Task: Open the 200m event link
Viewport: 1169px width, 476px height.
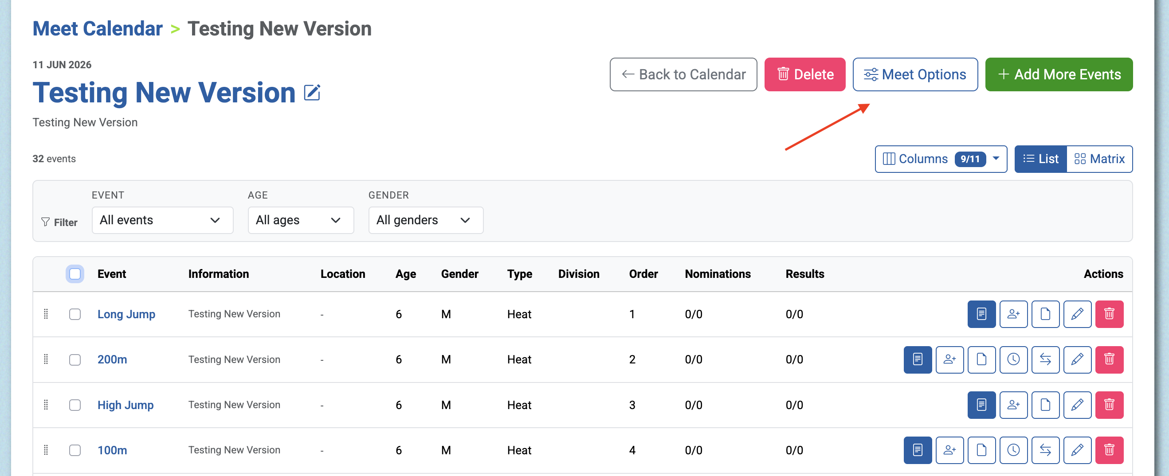Action: [112, 359]
